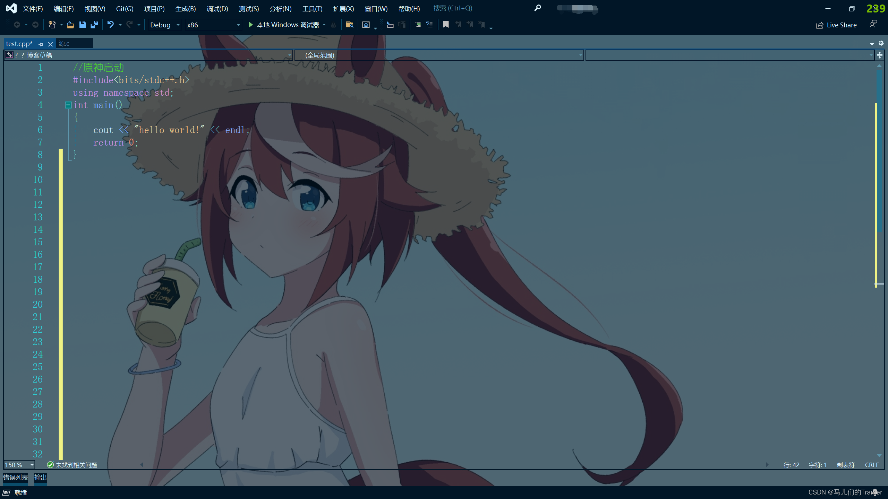Click line 6 containing cout hello world
The width and height of the screenshot is (888, 499).
[171, 130]
